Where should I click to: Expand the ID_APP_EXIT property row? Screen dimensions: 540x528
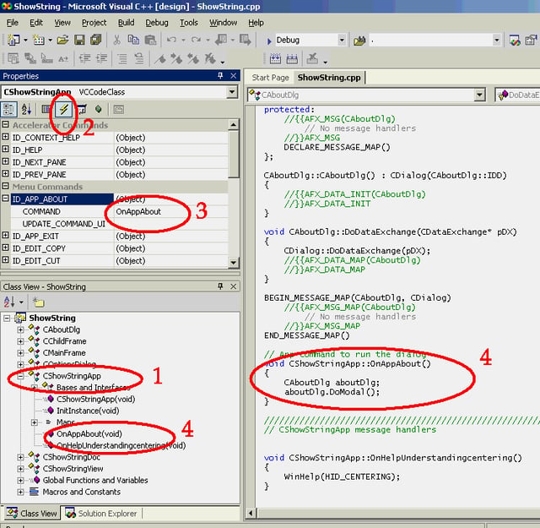pos(6,236)
